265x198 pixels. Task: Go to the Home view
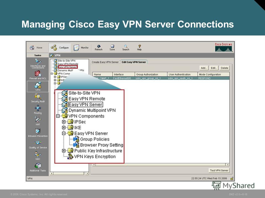pos(36,48)
